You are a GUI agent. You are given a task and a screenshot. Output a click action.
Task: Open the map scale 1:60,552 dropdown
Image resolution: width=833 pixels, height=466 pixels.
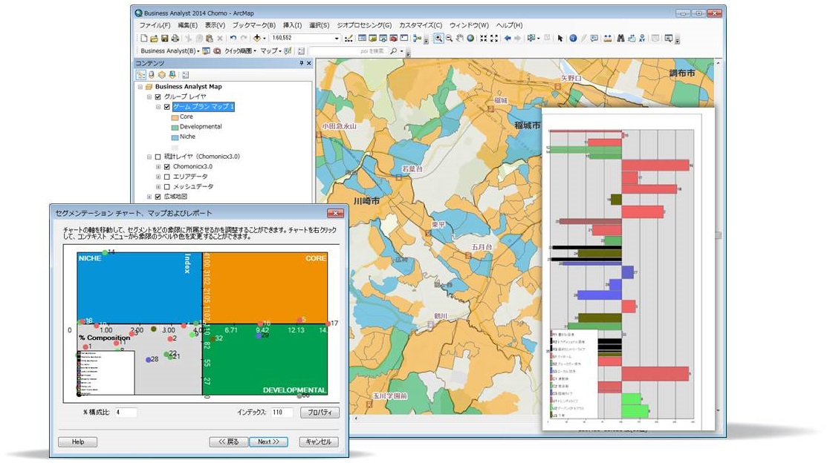click(x=337, y=38)
